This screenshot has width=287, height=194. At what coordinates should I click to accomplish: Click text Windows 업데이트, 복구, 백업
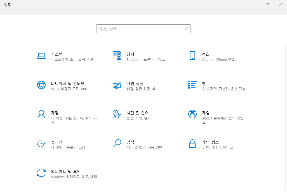[x=74, y=177]
